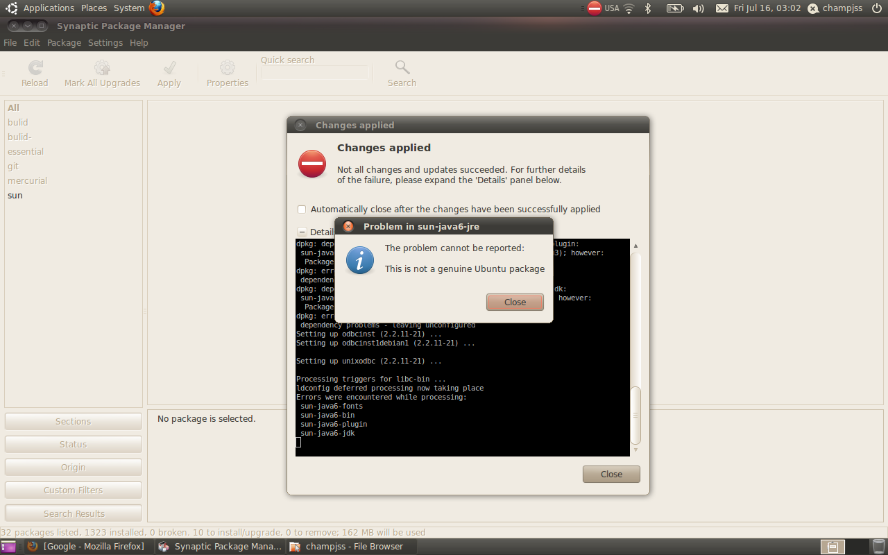Open the clock showing Fri Jul 16, 03:02
The width and height of the screenshot is (888, 555).
click(x=767, y=8)
